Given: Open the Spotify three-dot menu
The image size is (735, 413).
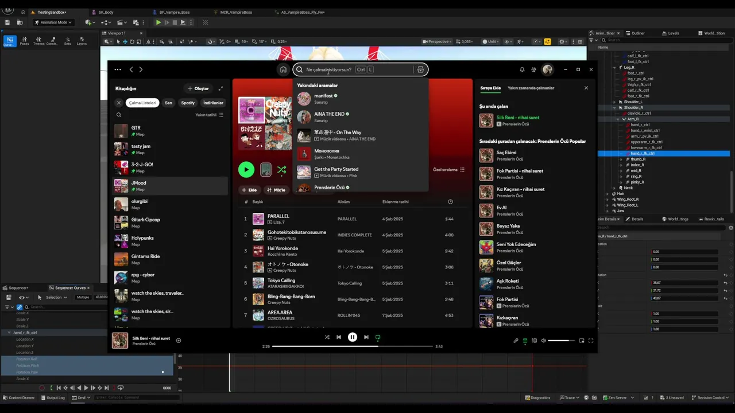Looking at the screenshot, I should point(118,69).
